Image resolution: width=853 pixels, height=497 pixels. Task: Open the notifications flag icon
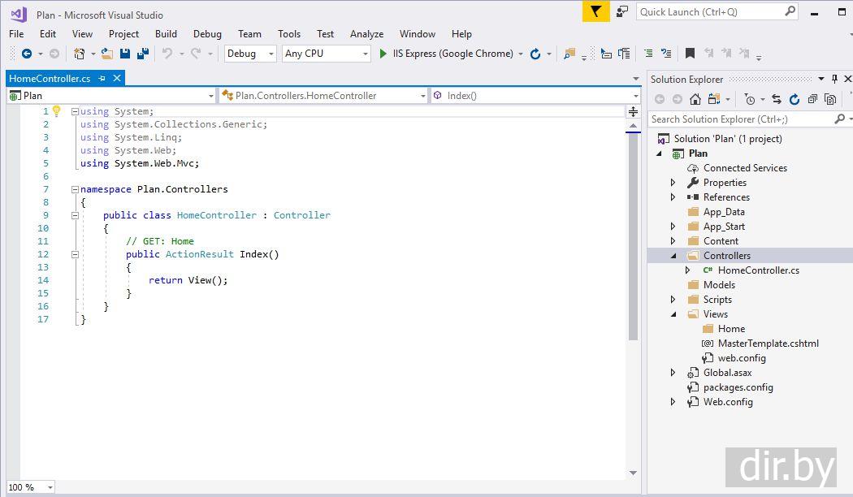pos(595,11)
